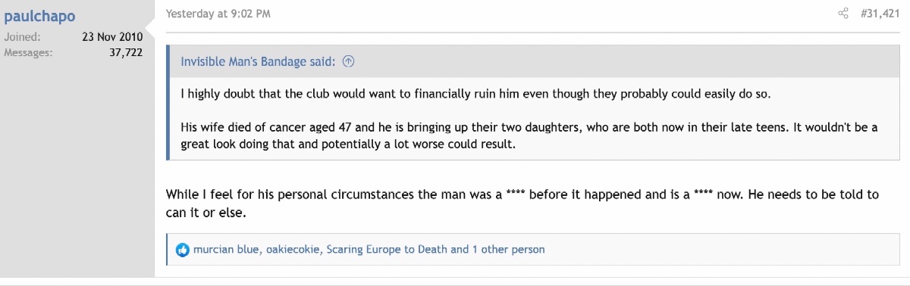Image resolution: width=910 pixels, height=286 pixels.
Task: View murcian blue's profile from likes
Action: tap(227, 249)
